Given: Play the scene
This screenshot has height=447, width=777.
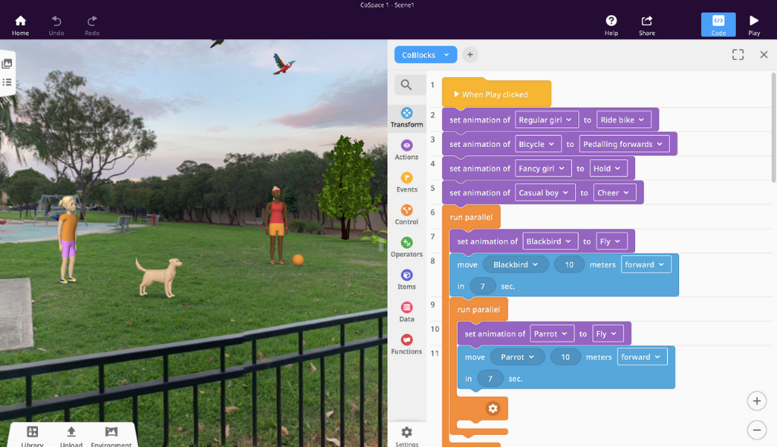Looking at the screenshot, I should [753, 25].
